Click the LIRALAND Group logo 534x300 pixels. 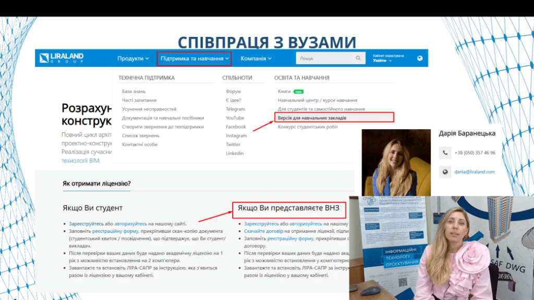tap(62, 58)
